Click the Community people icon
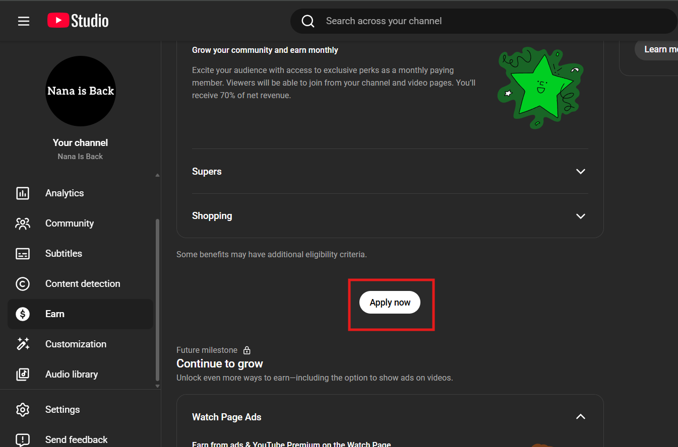 click(23, 223)
